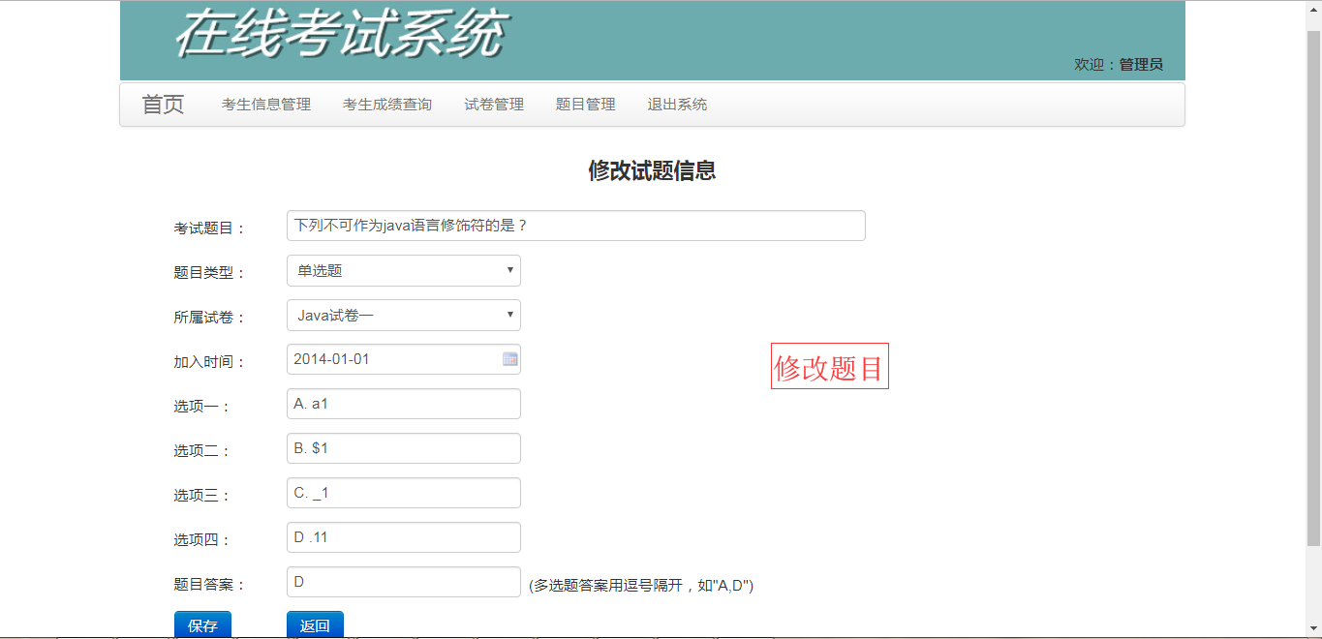Click the 多选题答案用逗号隔开 hint text
This screenshot has height=639, width=1322.
click(x=641, y=586)
